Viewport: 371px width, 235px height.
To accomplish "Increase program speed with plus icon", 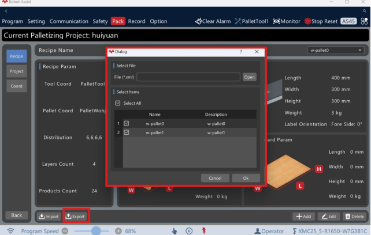I will 118,231.
